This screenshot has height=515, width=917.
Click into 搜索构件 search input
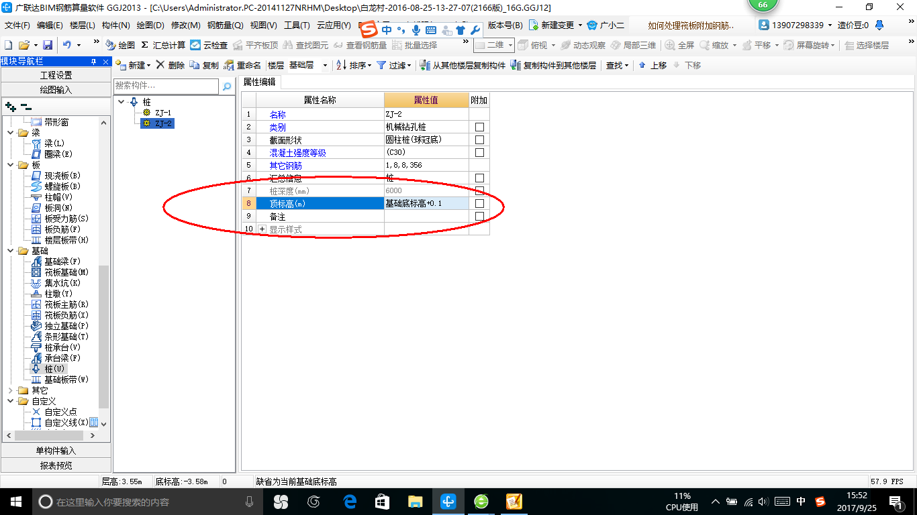point(166,86)
